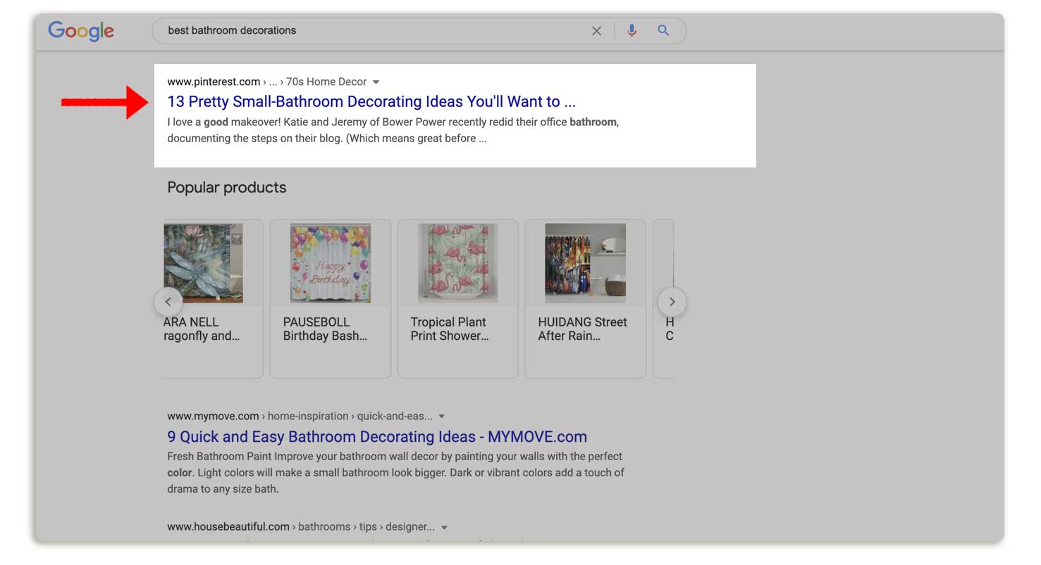Submit search with the magnifying glass icon

pyautogui.click(x=663, y=30)
